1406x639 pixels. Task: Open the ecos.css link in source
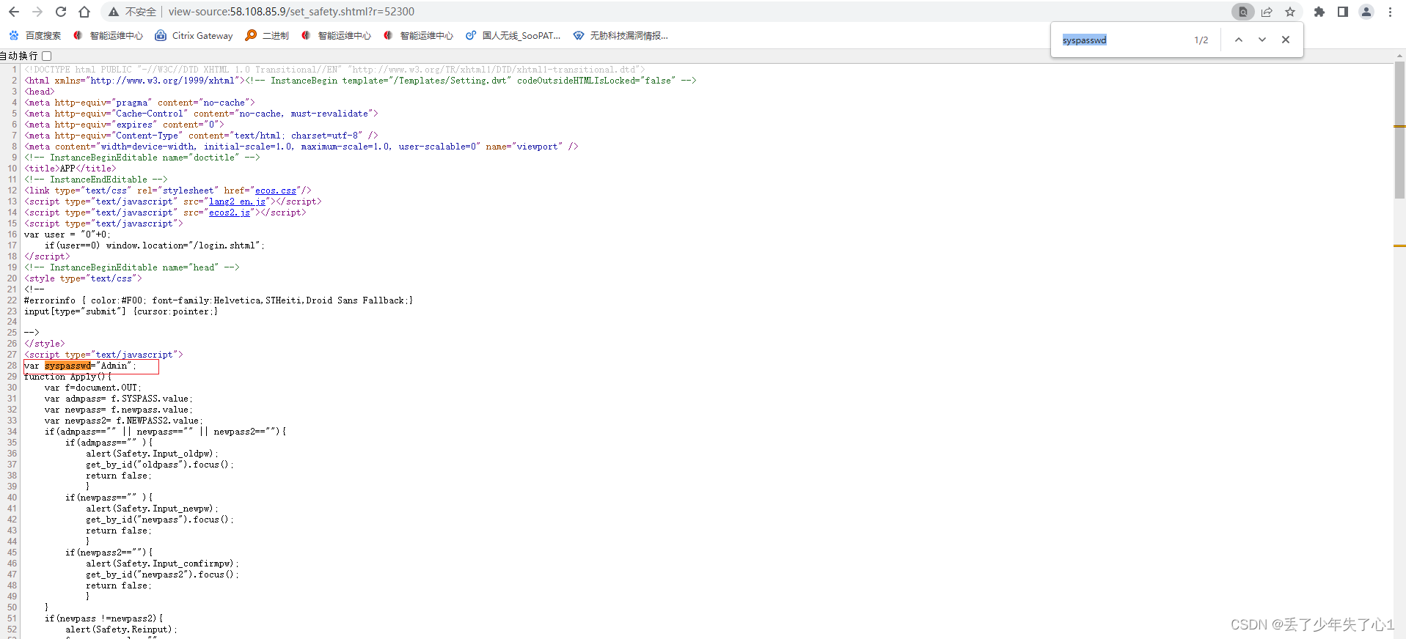pyautogui.click(x=276, y=191)
